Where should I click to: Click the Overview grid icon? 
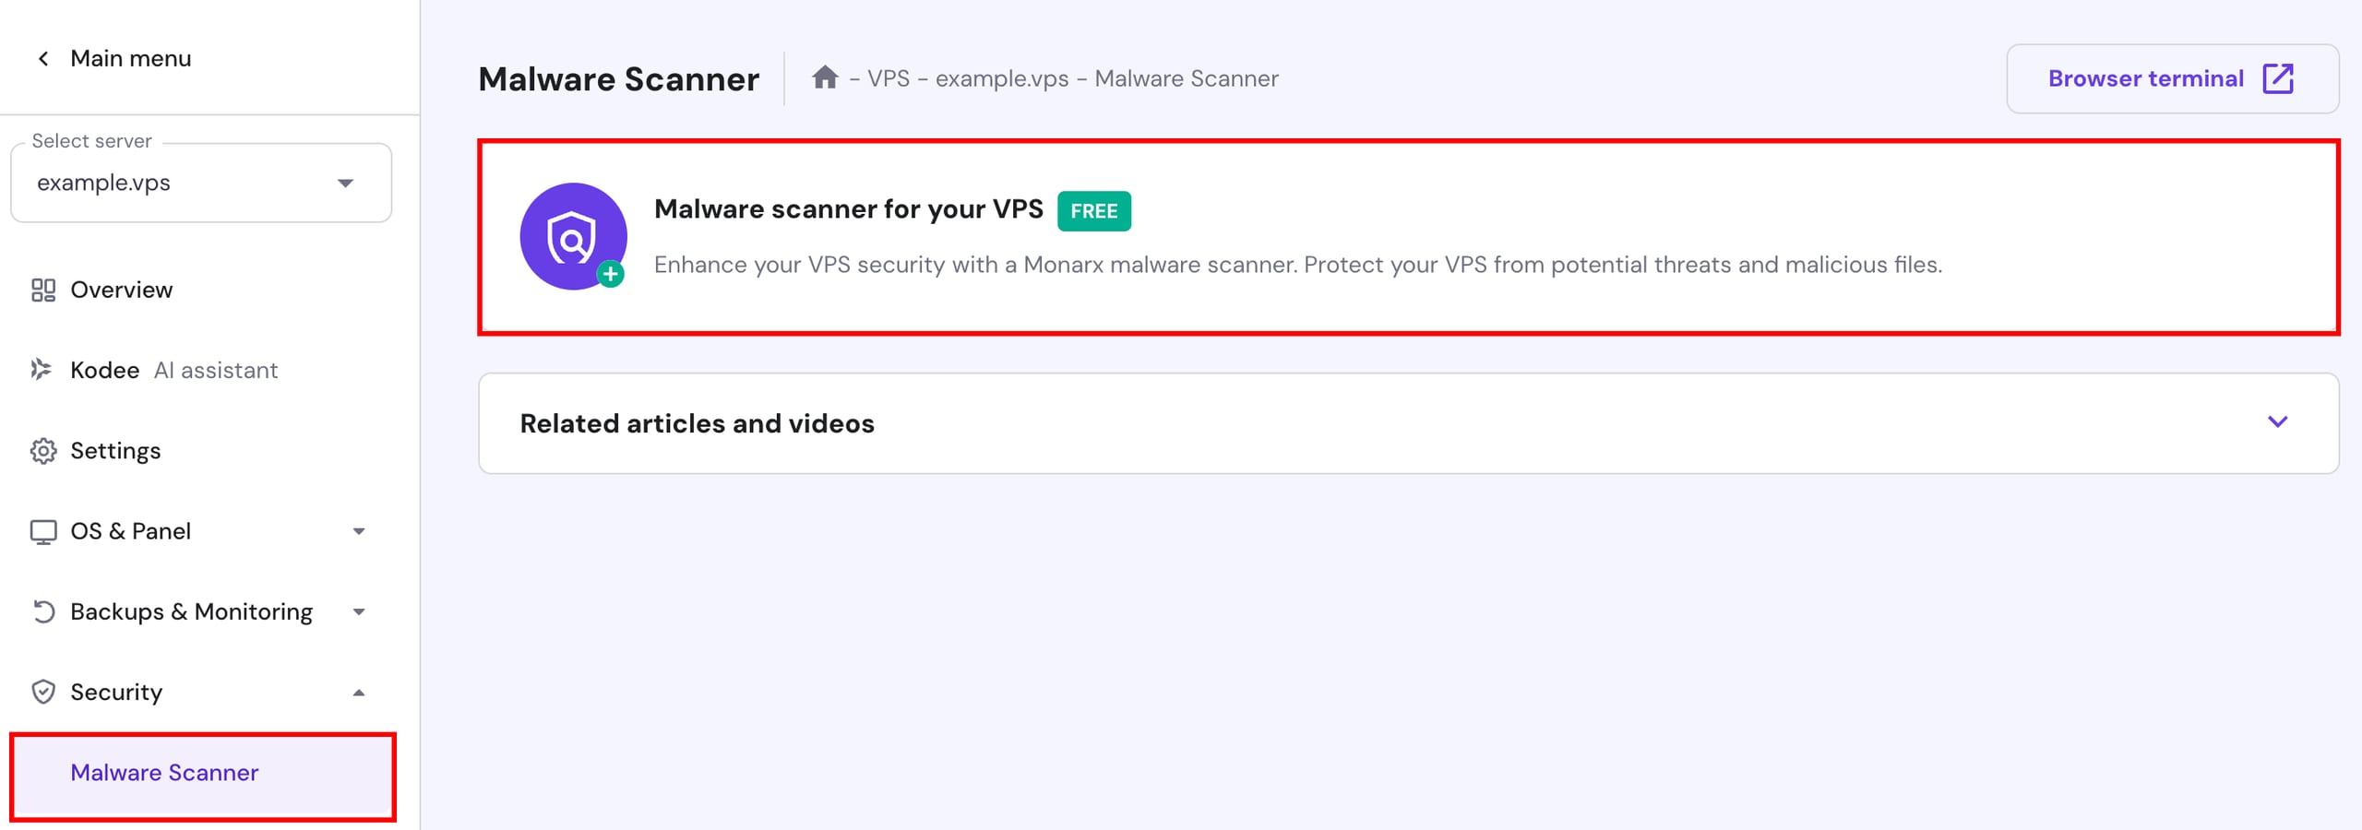point(43,290)
